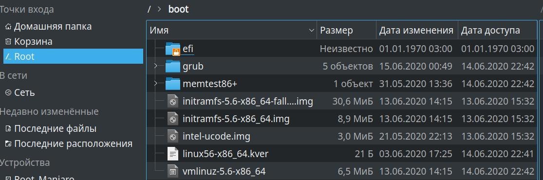Click the grub folder icon
The width and height of the screenshot is (543, 180).
173,66
